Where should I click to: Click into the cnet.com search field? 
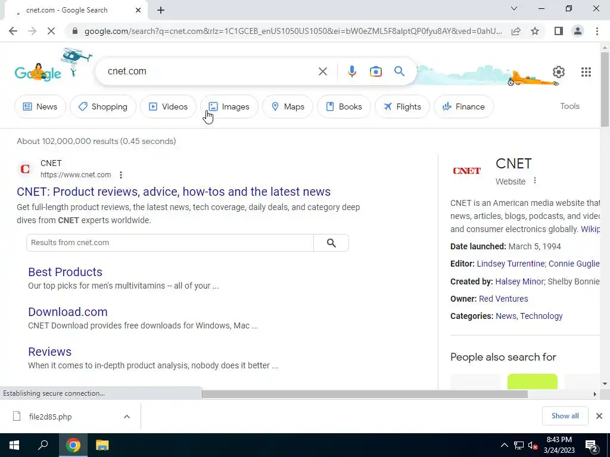click(210, 71)
